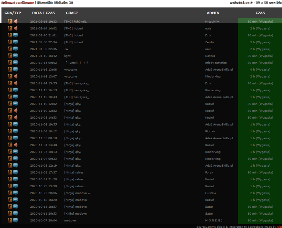The image size is (282, 228).
Task: Click game icon in 2020-11-13 16:13 row
Action: coord(10,90)
